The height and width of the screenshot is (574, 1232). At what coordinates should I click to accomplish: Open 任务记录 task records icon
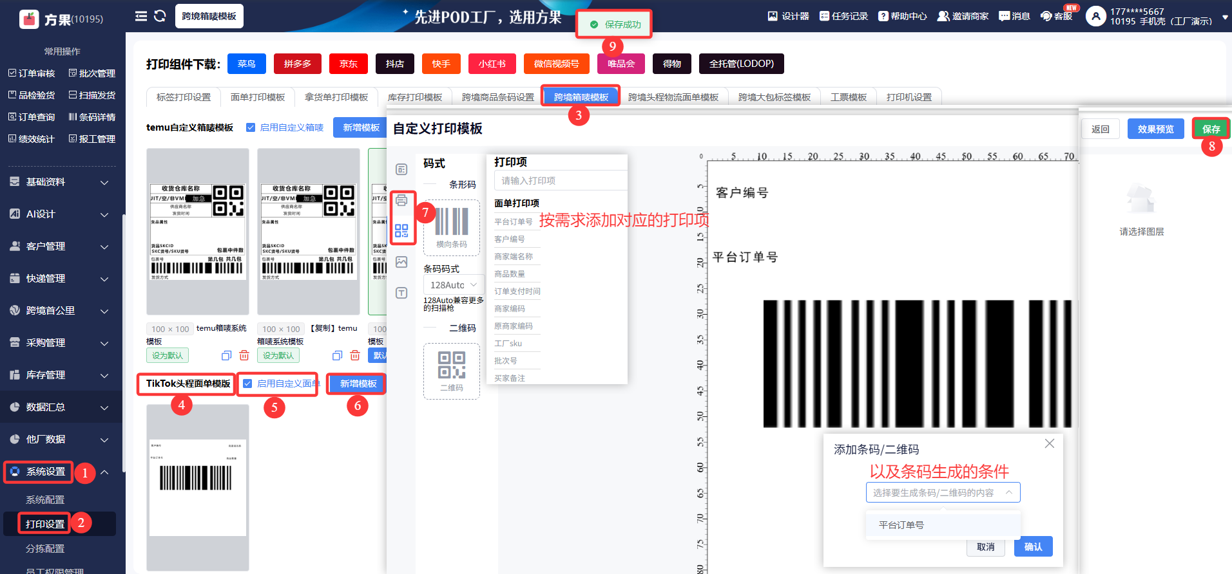[x=824, y=16]
